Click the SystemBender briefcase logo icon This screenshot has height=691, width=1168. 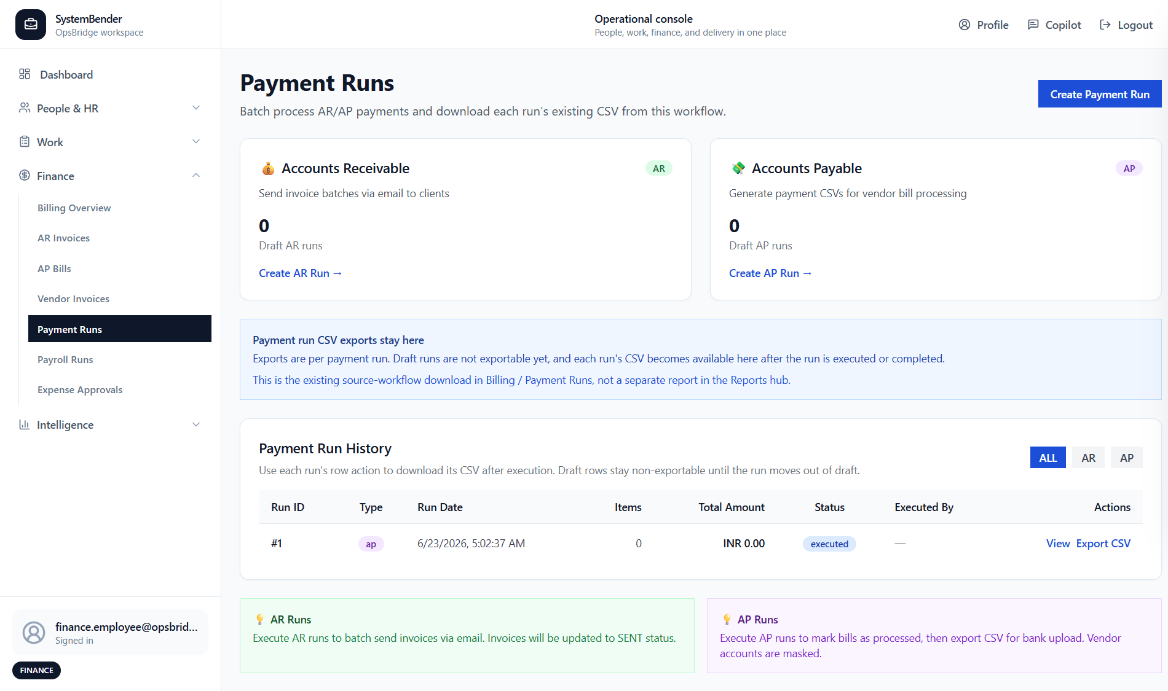point(31,25)
